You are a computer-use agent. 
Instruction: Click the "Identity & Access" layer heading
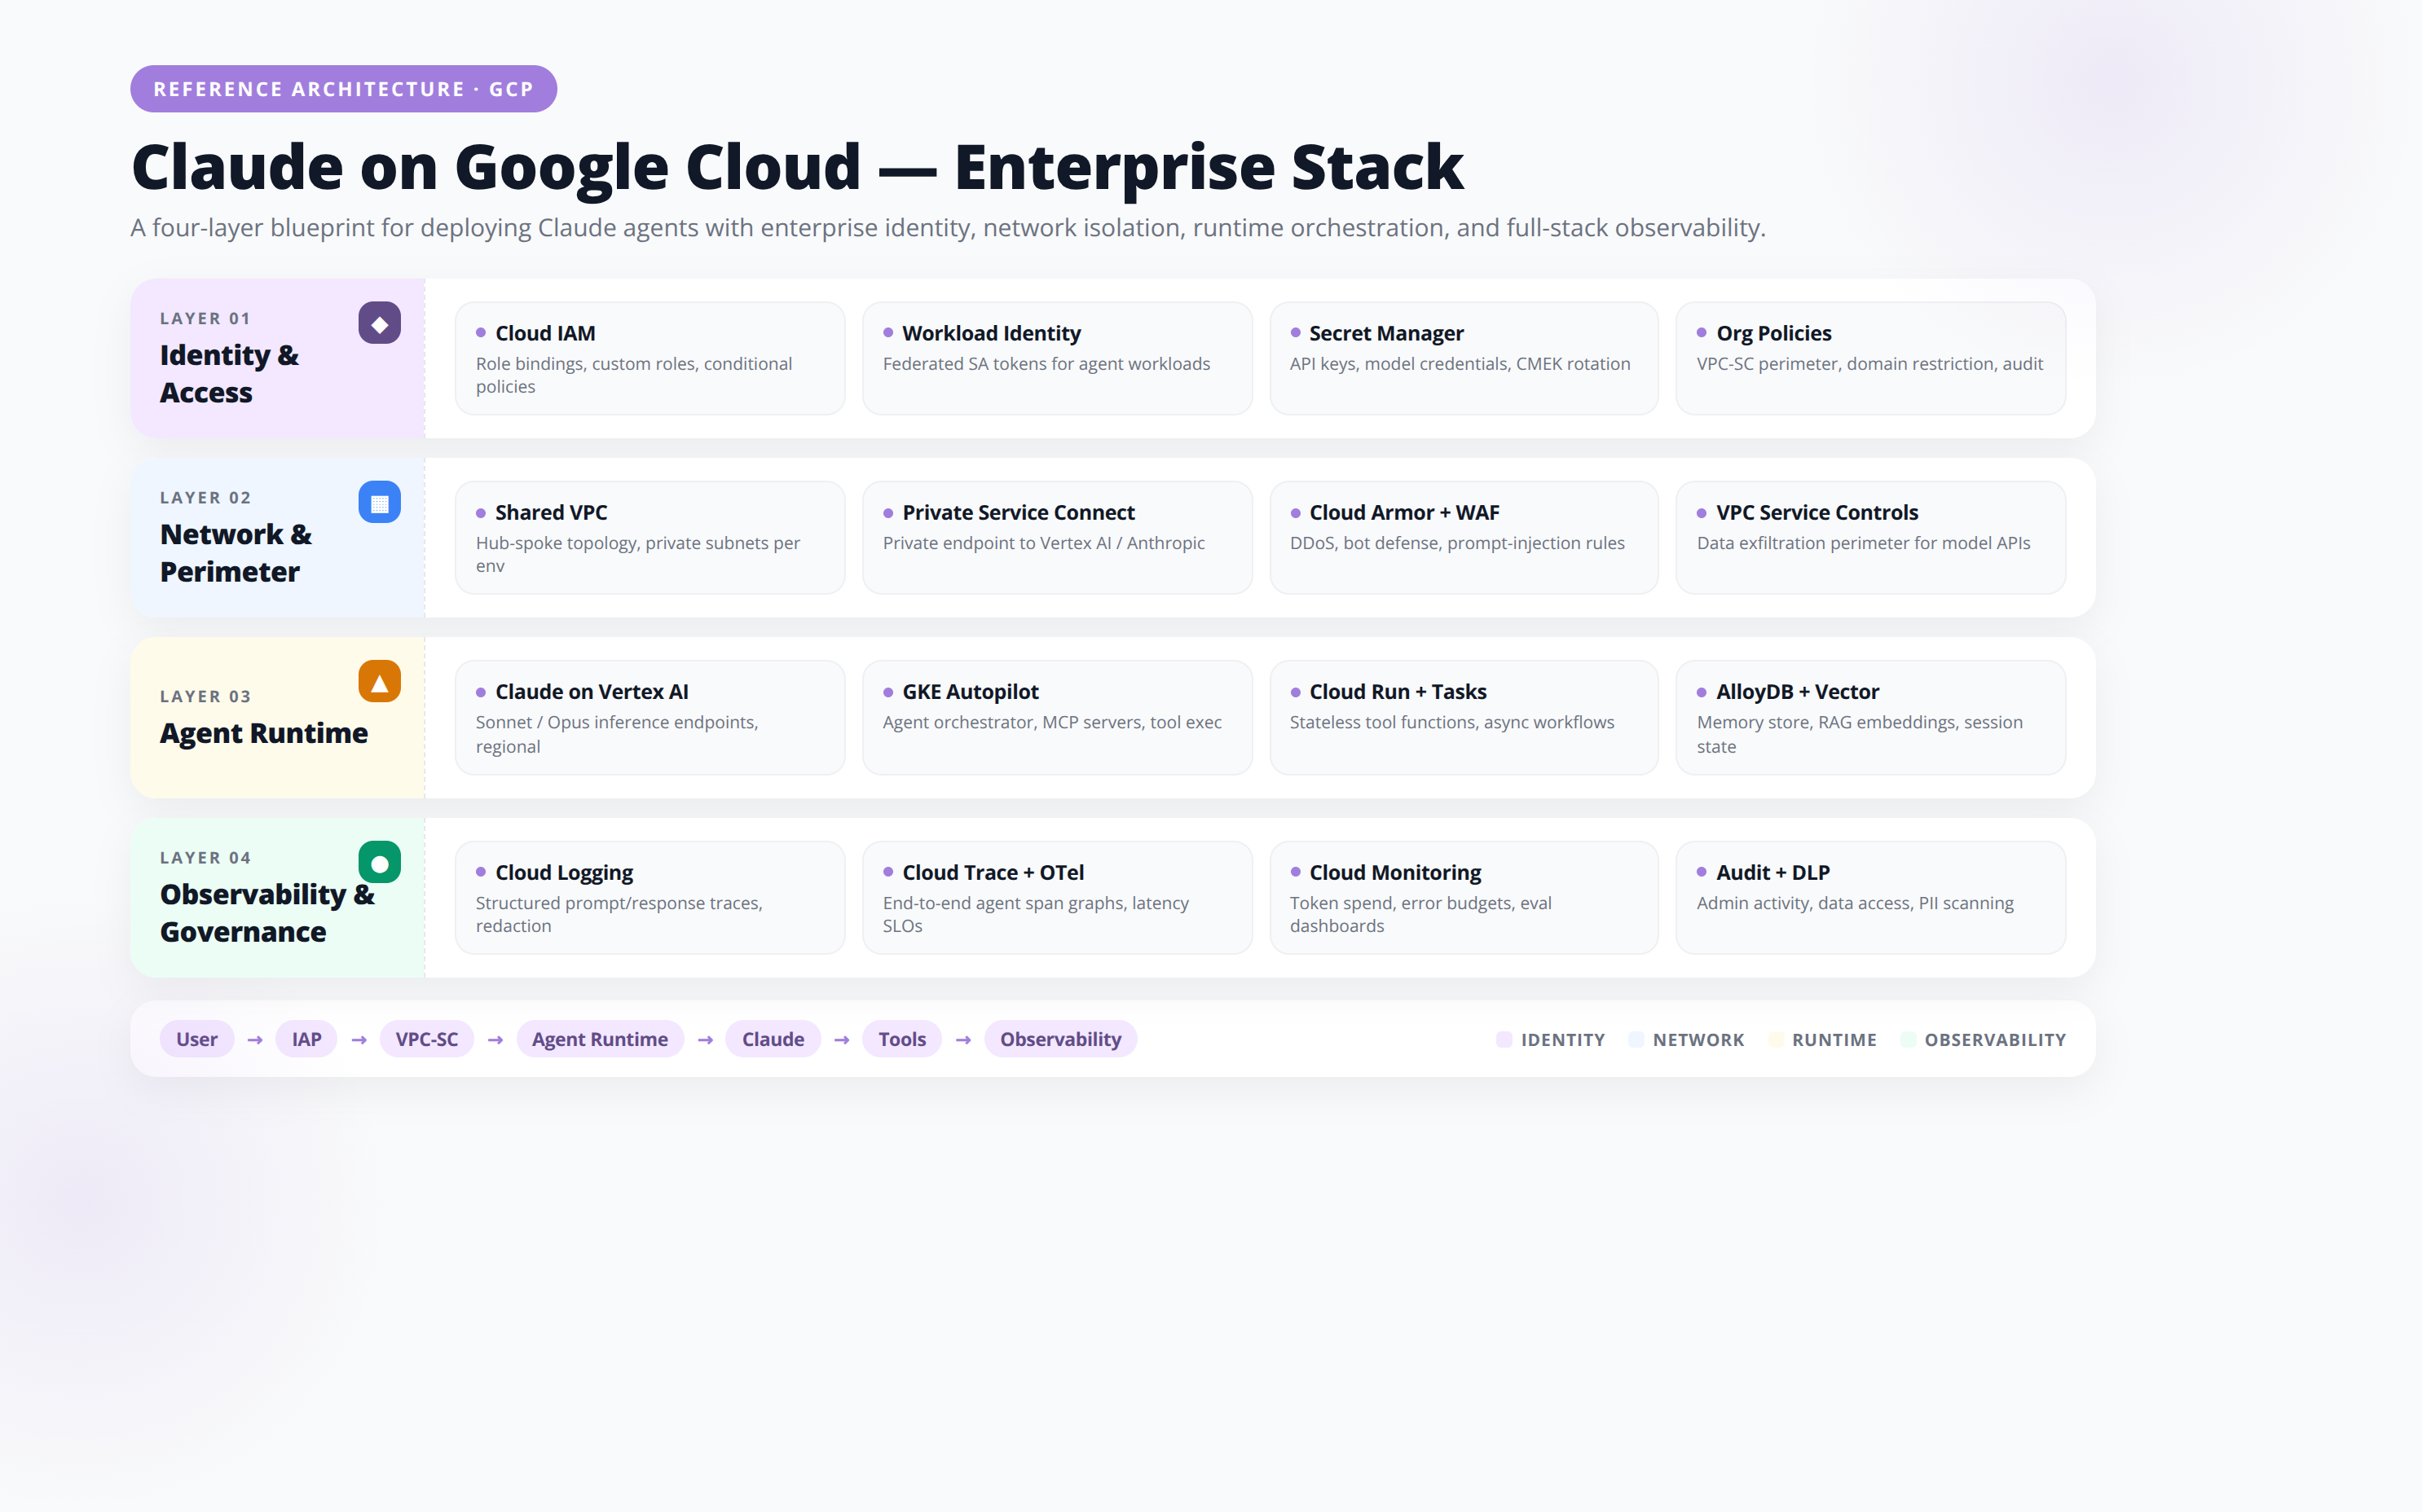229,374
